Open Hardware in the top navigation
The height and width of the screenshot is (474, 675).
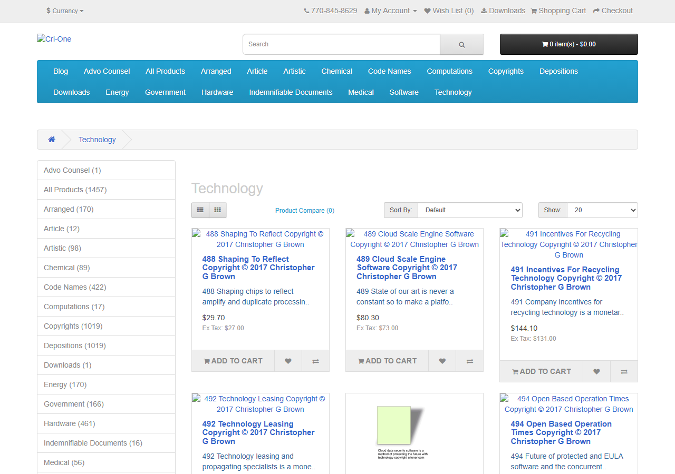[x=217, y=92]
